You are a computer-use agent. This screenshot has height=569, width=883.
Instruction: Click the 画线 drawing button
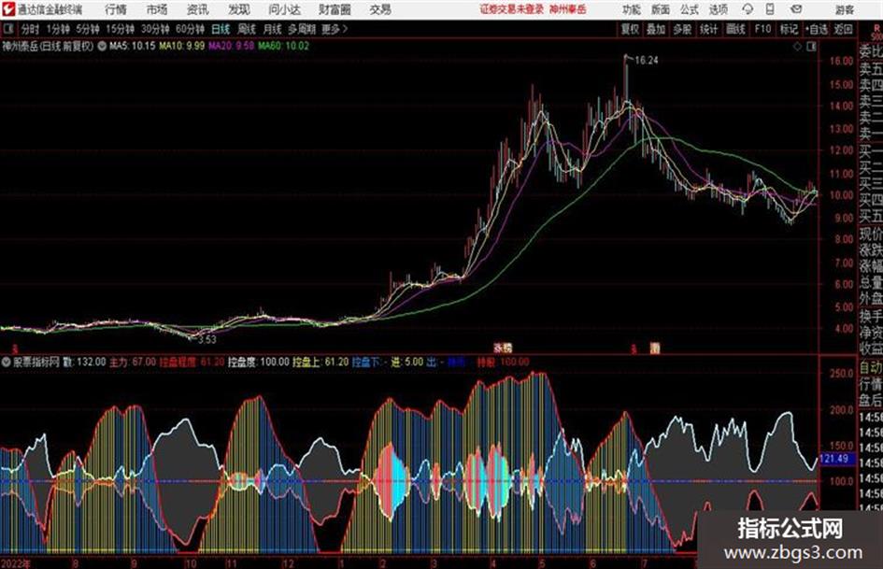coord(735,29)
